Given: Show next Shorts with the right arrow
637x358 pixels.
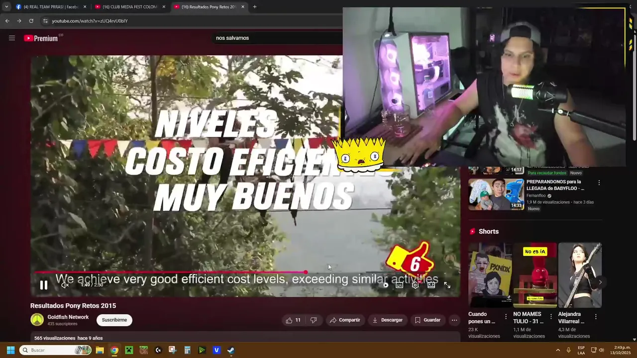Looking at the screenshot, I should point(600,282).
